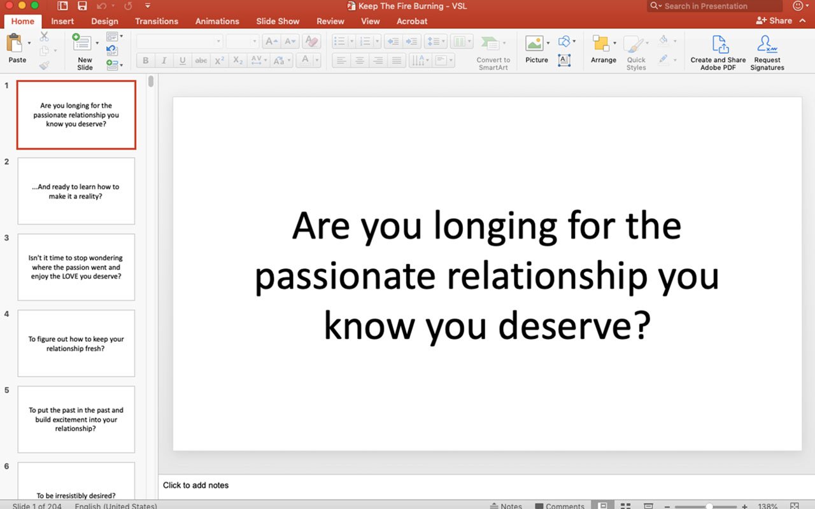Viewport: 815px width, 509px height.
Task: Click the Cut scissors icon
Action: 44,36
